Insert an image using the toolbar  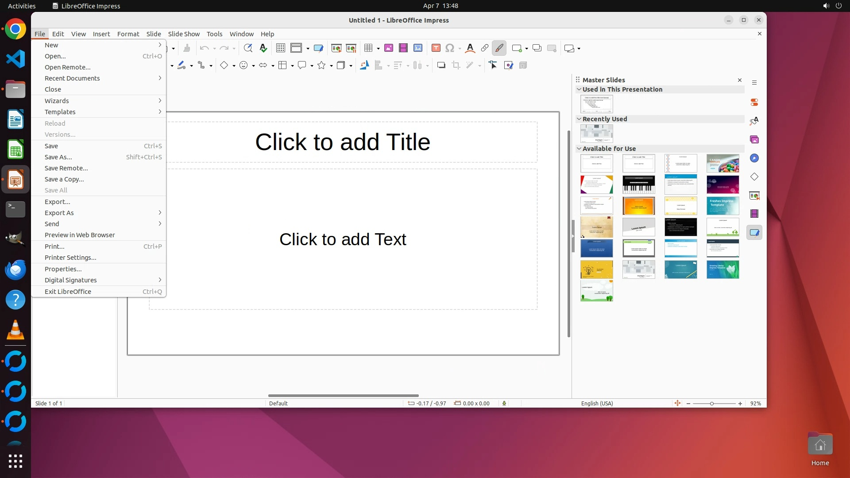389,48
